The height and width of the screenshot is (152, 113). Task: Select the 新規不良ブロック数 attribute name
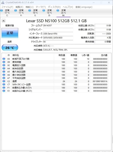pyautogui.click(x=21, y=59)
